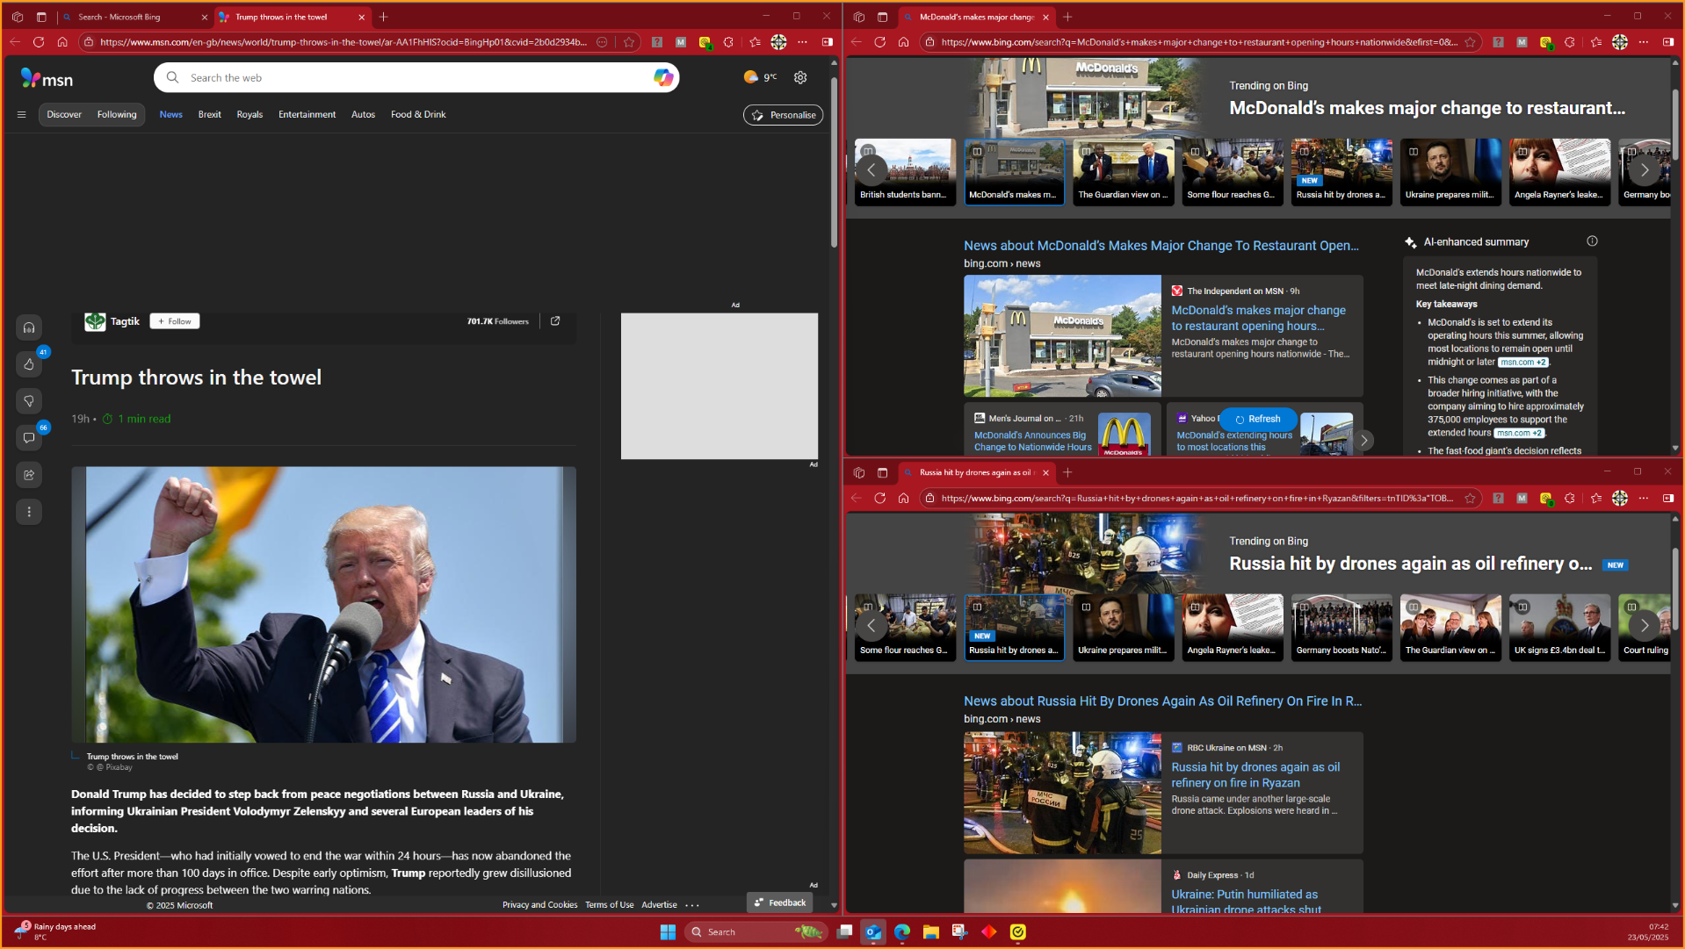Click the Feedback button on MSN
Image resolution: width=1685 pixels, height=949 pixels.
click(780, 902)
